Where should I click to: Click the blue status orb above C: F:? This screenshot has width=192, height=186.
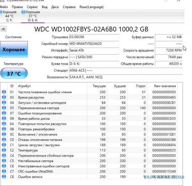[1, 12]
